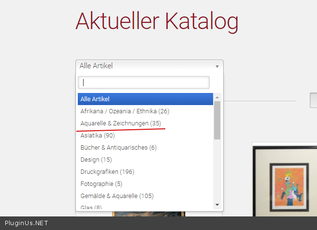Click the PluginUs.NET footer text

(x=27, y=223)
